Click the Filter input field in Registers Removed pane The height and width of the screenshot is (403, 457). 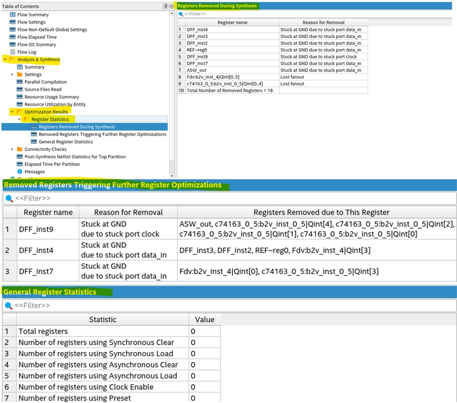195,12
